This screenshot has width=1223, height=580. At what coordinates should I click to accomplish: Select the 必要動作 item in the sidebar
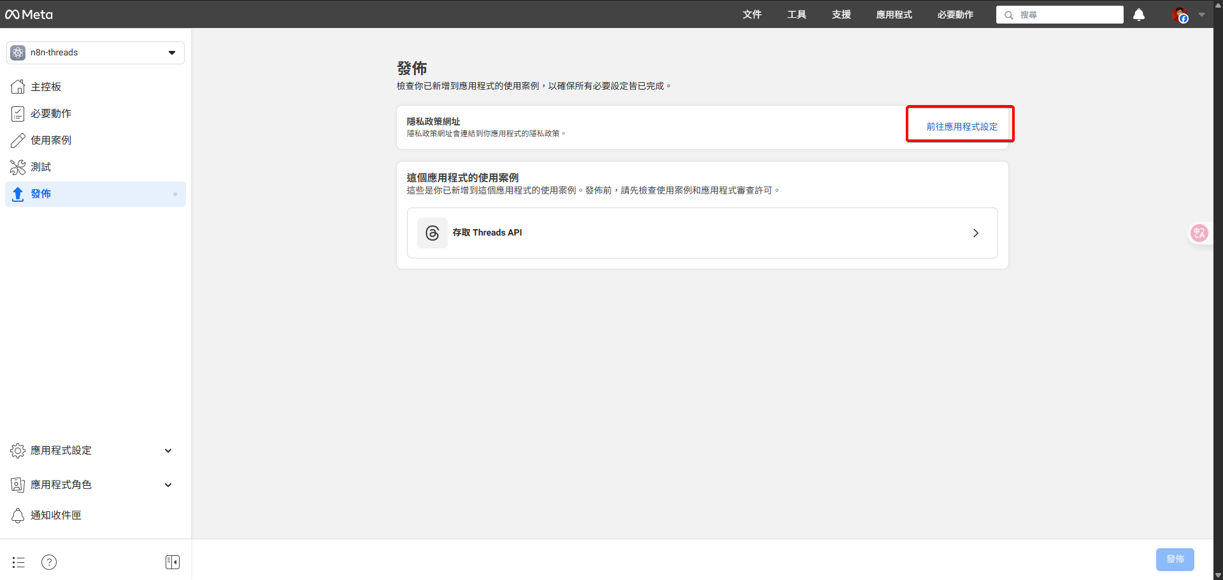[52, 113]
